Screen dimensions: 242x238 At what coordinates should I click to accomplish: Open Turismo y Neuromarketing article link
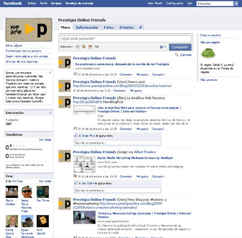144,215
